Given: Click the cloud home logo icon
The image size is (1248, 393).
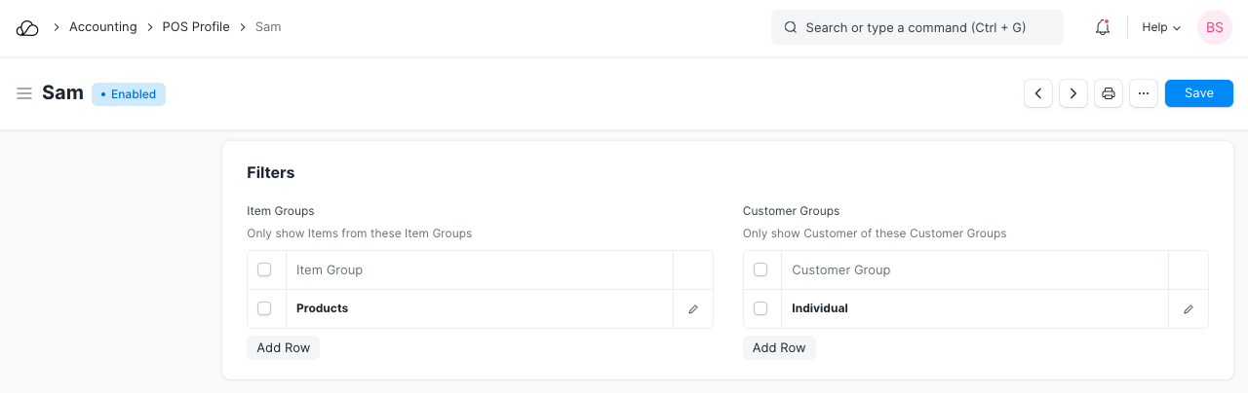Looking at the screenshot, I should [27, 28].
